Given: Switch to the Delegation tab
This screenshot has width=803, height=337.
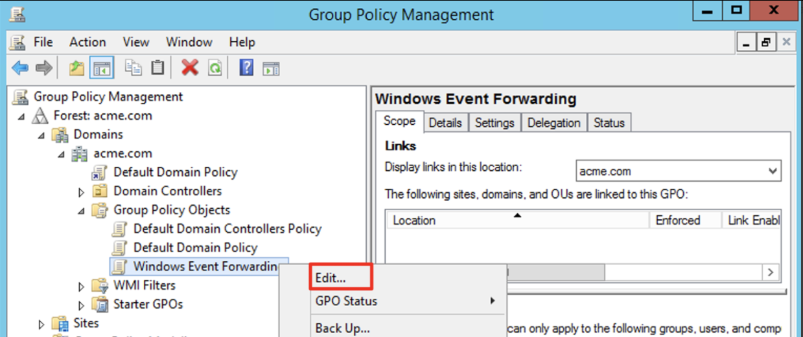Looking at the screenshot, I should click(554, 123).
